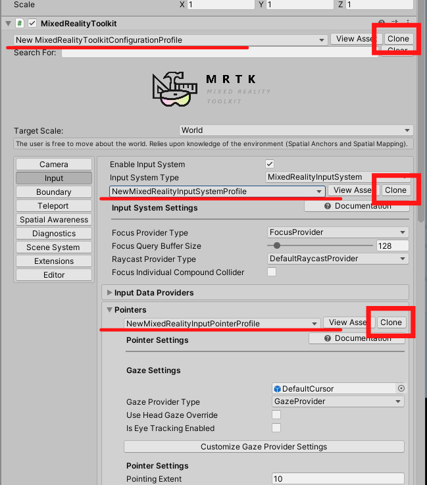Select the Extensions tab

(54, 261)
